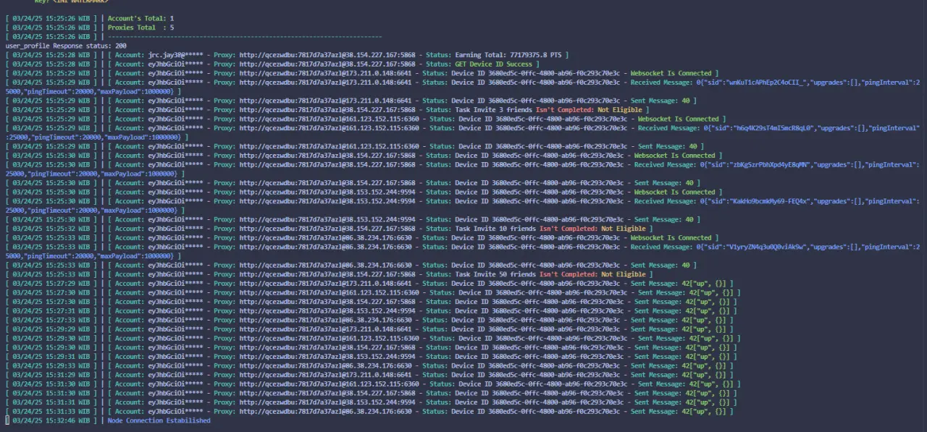This screenshot has width=927, height=432.
Task: Click the timestamp "03/24/25 15:31:33 WIB"
Action: click(51, 411)
